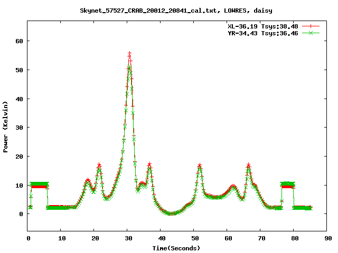Click the peak data point near 52 seconds
This screenshot has width=338, height=253.
200,165
